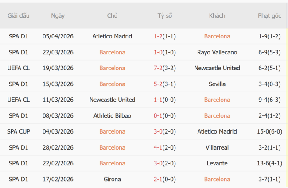Screen dimensions: 288x188
Task: Open the Sevilla away team link
Action: pyautogui.click(x=217, y=84)
